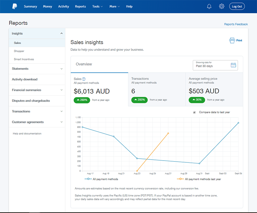Click the 200% transactions increase badge
This screenshot has height=213, width=257.
tap(139, 100)
